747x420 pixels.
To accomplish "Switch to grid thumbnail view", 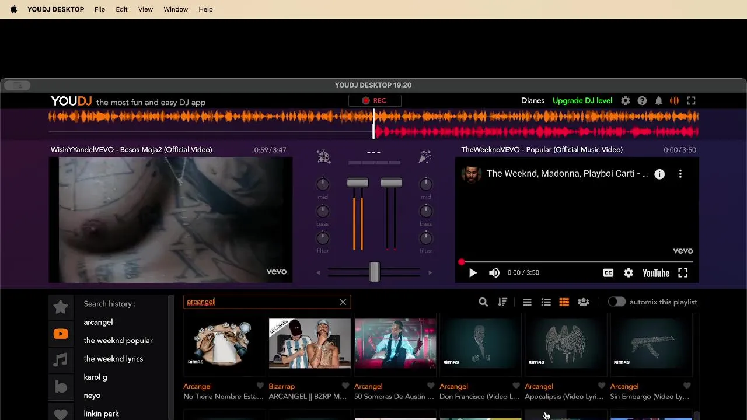I will click(564, 302).
